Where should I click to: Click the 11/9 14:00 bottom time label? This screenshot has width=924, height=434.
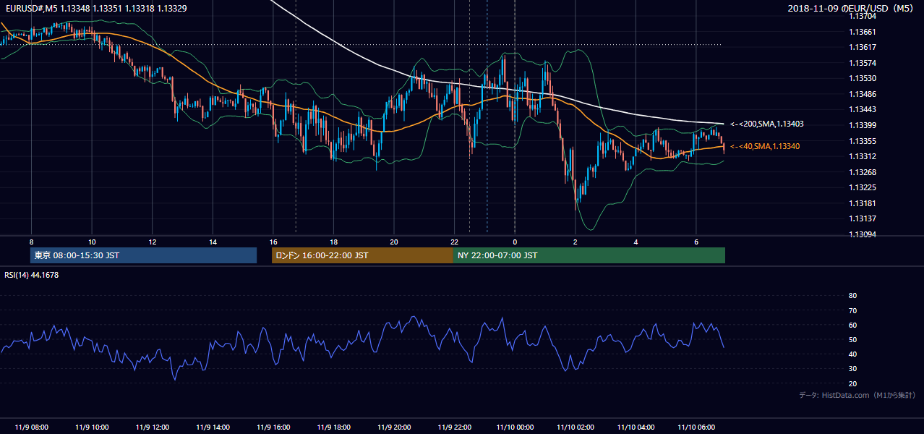point(213,427)
